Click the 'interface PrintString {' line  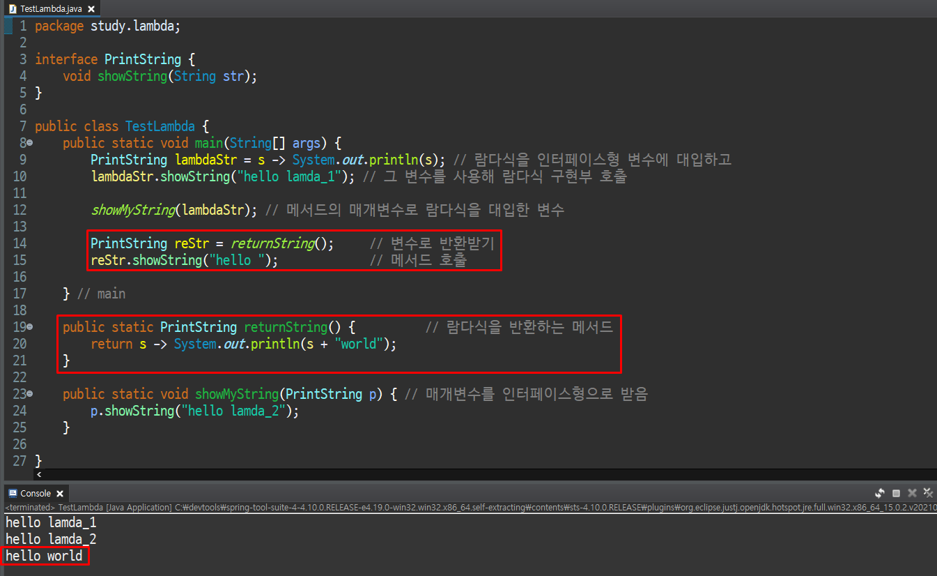point(115,59)
